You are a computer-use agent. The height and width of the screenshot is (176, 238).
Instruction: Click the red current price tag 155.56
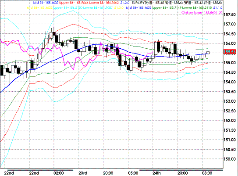230,52
